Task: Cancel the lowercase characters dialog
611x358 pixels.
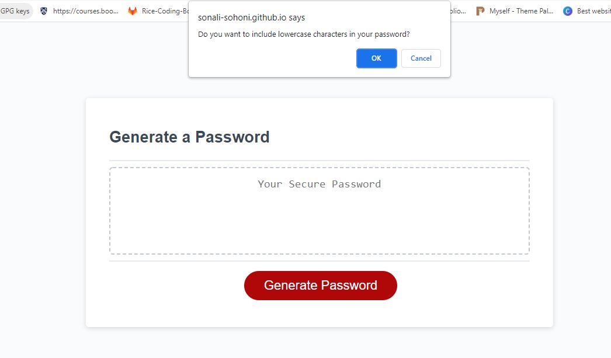Action: pyautogui.click(x=421, y=58)
